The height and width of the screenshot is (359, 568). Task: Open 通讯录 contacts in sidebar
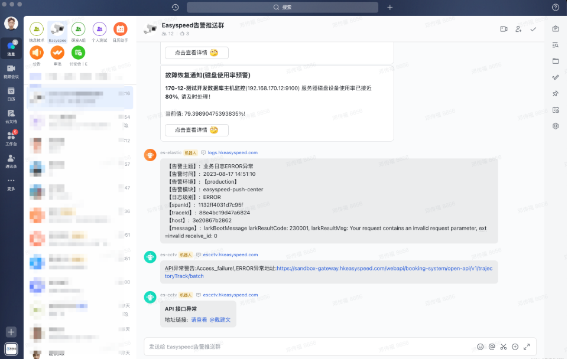pyautogui.click(x=11, y=161)
